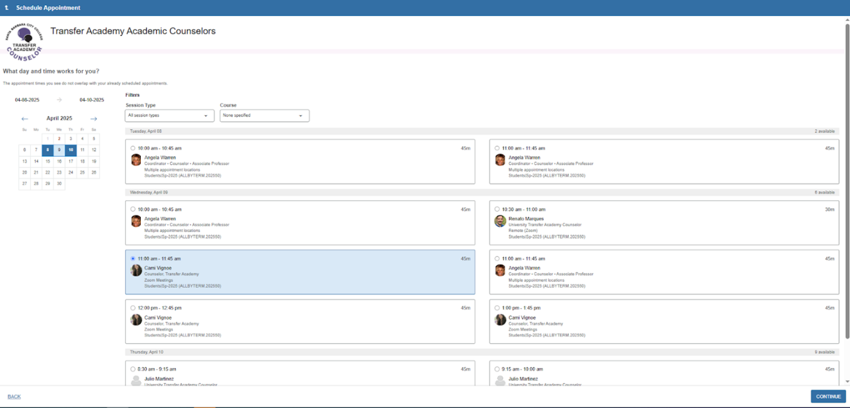Click Angela Warren's profile photo on Tuesday
The width and height of the screenshot is (850, 408).
pyautogui.click(x=136, y=160)
